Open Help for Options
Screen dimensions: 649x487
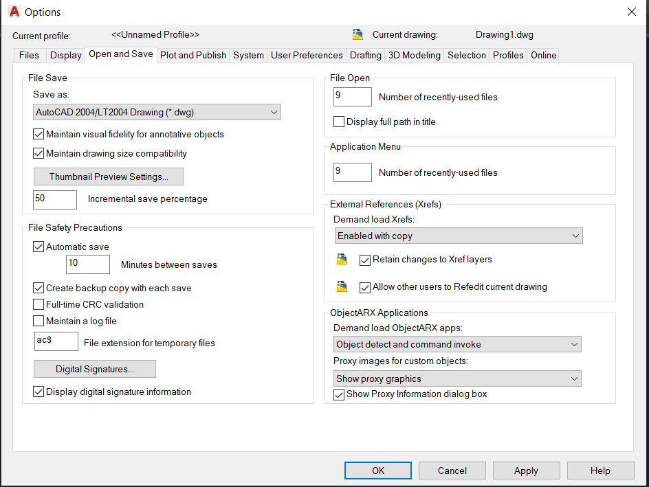pyautogui.click(x=600, y=471)
